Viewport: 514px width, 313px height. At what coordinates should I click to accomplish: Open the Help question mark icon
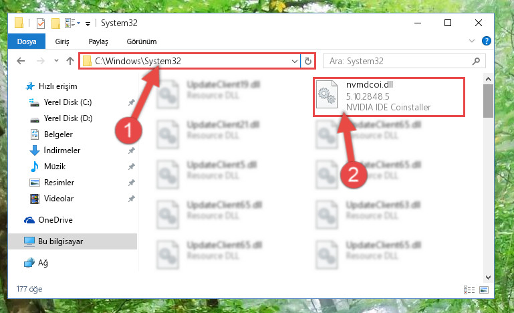point(486,41)
